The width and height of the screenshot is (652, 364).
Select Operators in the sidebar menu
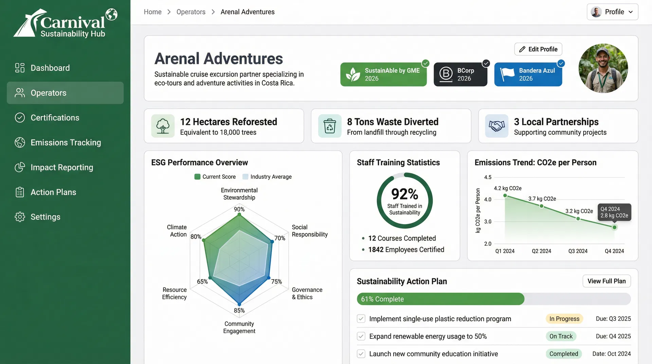point(65,93)
